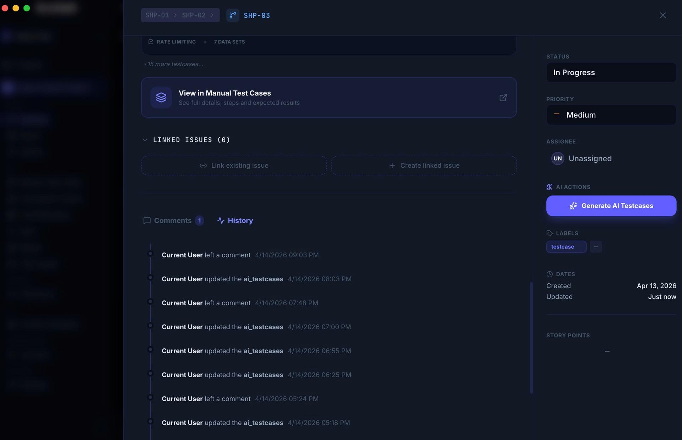
Task: Open SHP-01 in the breadcrumb
Action: coord(157,15)
